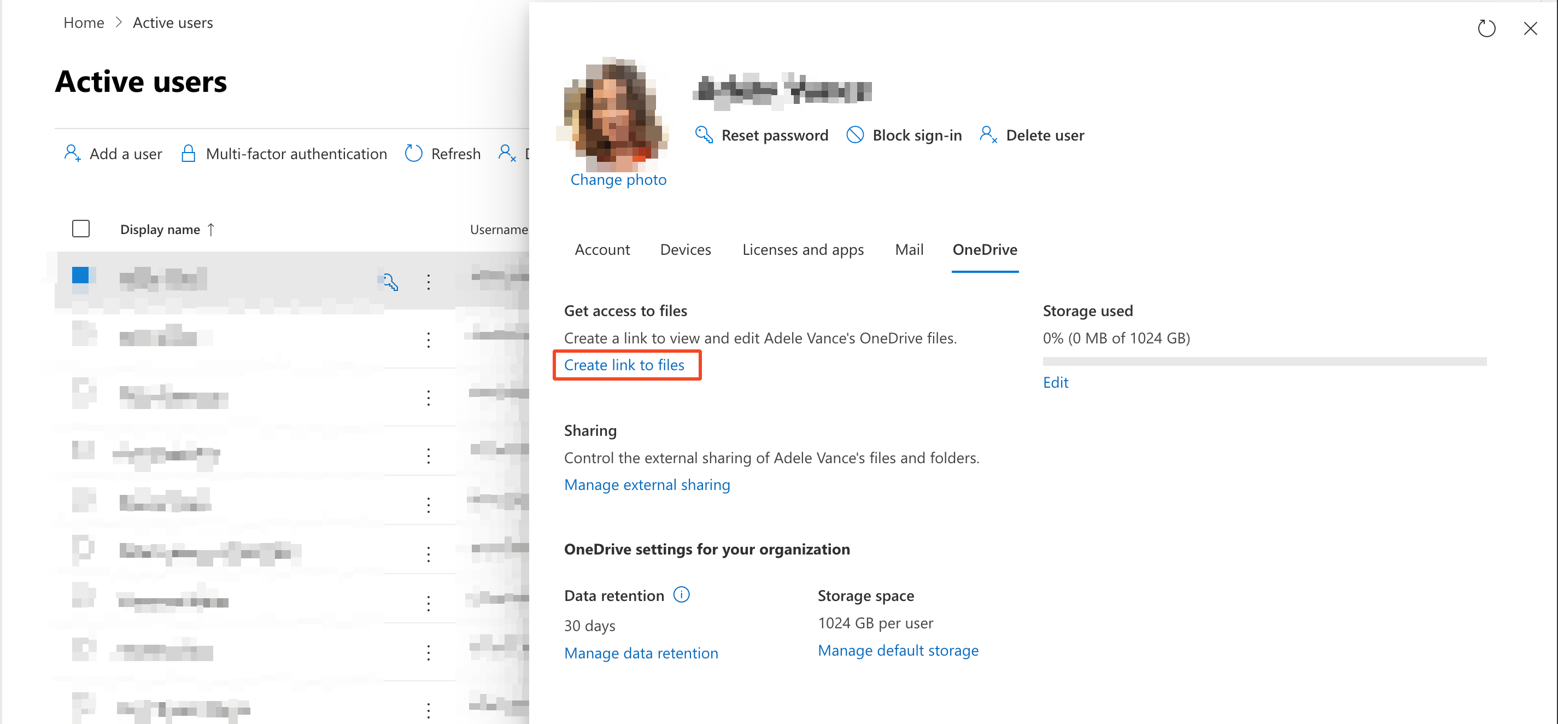Click the '1024 GB per user' storage value
The image size is (1558, 724).
pos(875,622)
